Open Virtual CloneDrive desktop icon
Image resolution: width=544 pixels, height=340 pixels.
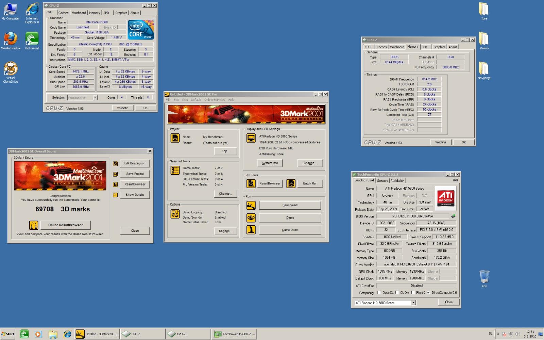click(x=11, y=72)
